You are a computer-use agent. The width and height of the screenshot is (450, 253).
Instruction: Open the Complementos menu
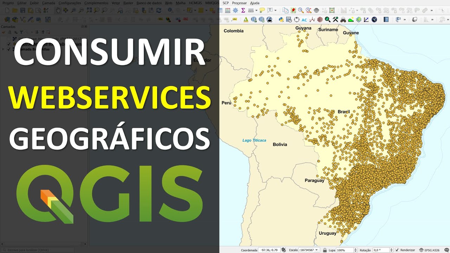point(96,3)
